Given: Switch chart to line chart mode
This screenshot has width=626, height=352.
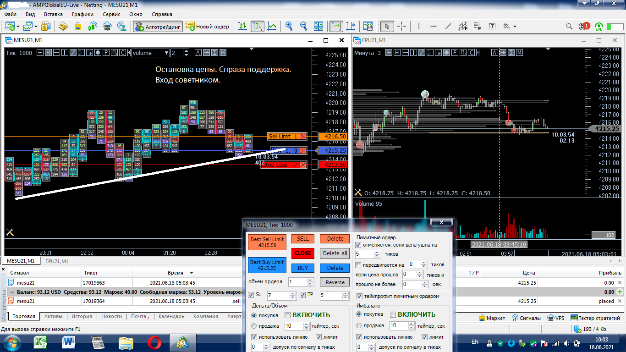Looking at the screenshot, I should (x=272, y=26).
